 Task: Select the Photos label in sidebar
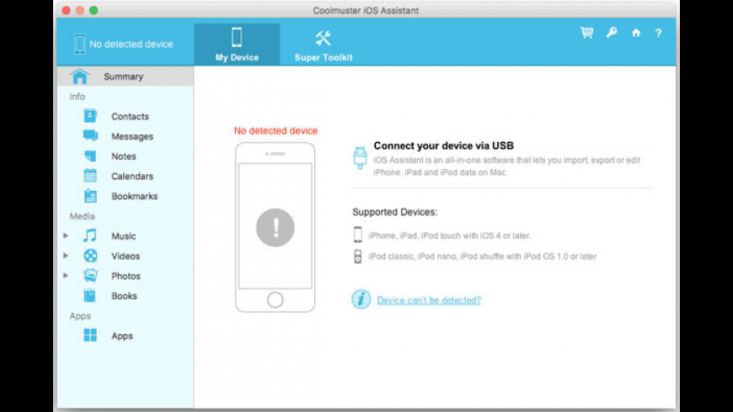126,277
